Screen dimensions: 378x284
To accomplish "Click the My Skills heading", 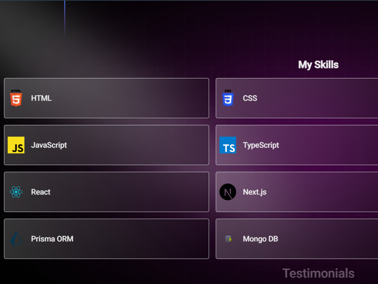I will click(x=318, y=65).
